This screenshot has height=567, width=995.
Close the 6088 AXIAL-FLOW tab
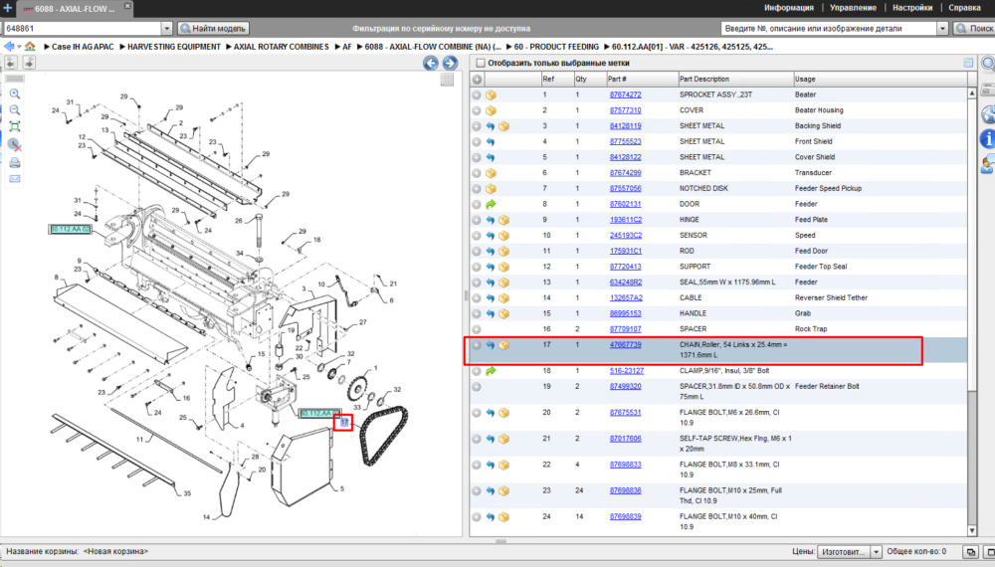tap(127, 6)
